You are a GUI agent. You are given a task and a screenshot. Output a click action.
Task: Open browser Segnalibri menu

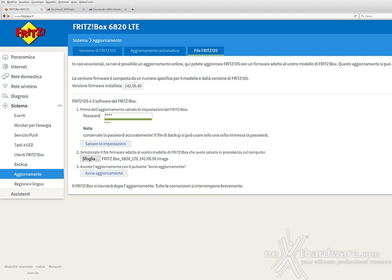pyautogui.click(x=51, y=2)
